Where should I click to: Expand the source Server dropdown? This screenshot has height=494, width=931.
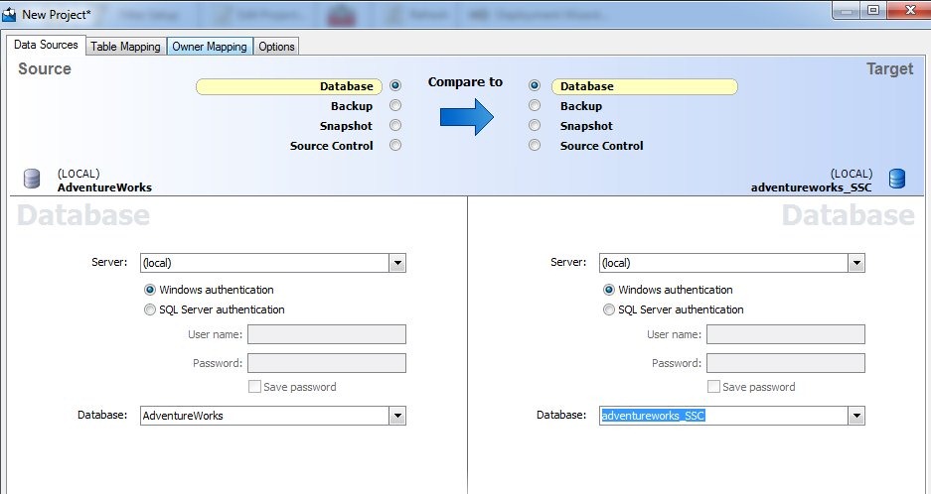click(x=397, y=263)
